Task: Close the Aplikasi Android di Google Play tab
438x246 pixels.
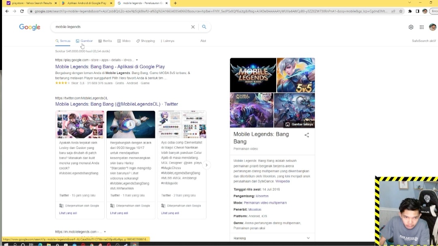Action: (x=111, y=3)
